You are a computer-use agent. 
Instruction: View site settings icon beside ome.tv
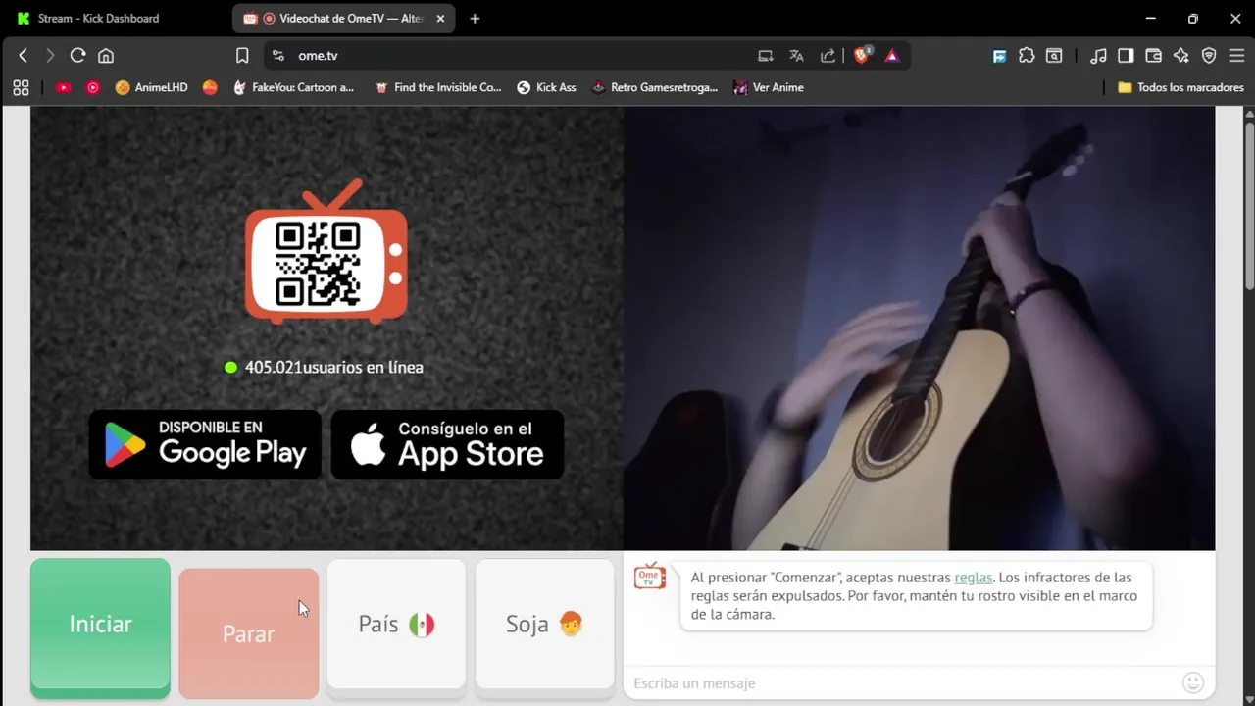tap(278, 56)
